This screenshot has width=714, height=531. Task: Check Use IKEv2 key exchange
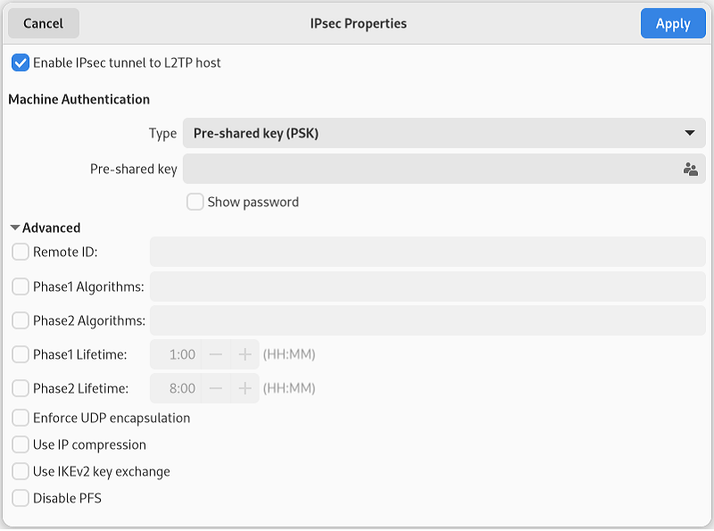coord(21,471)
